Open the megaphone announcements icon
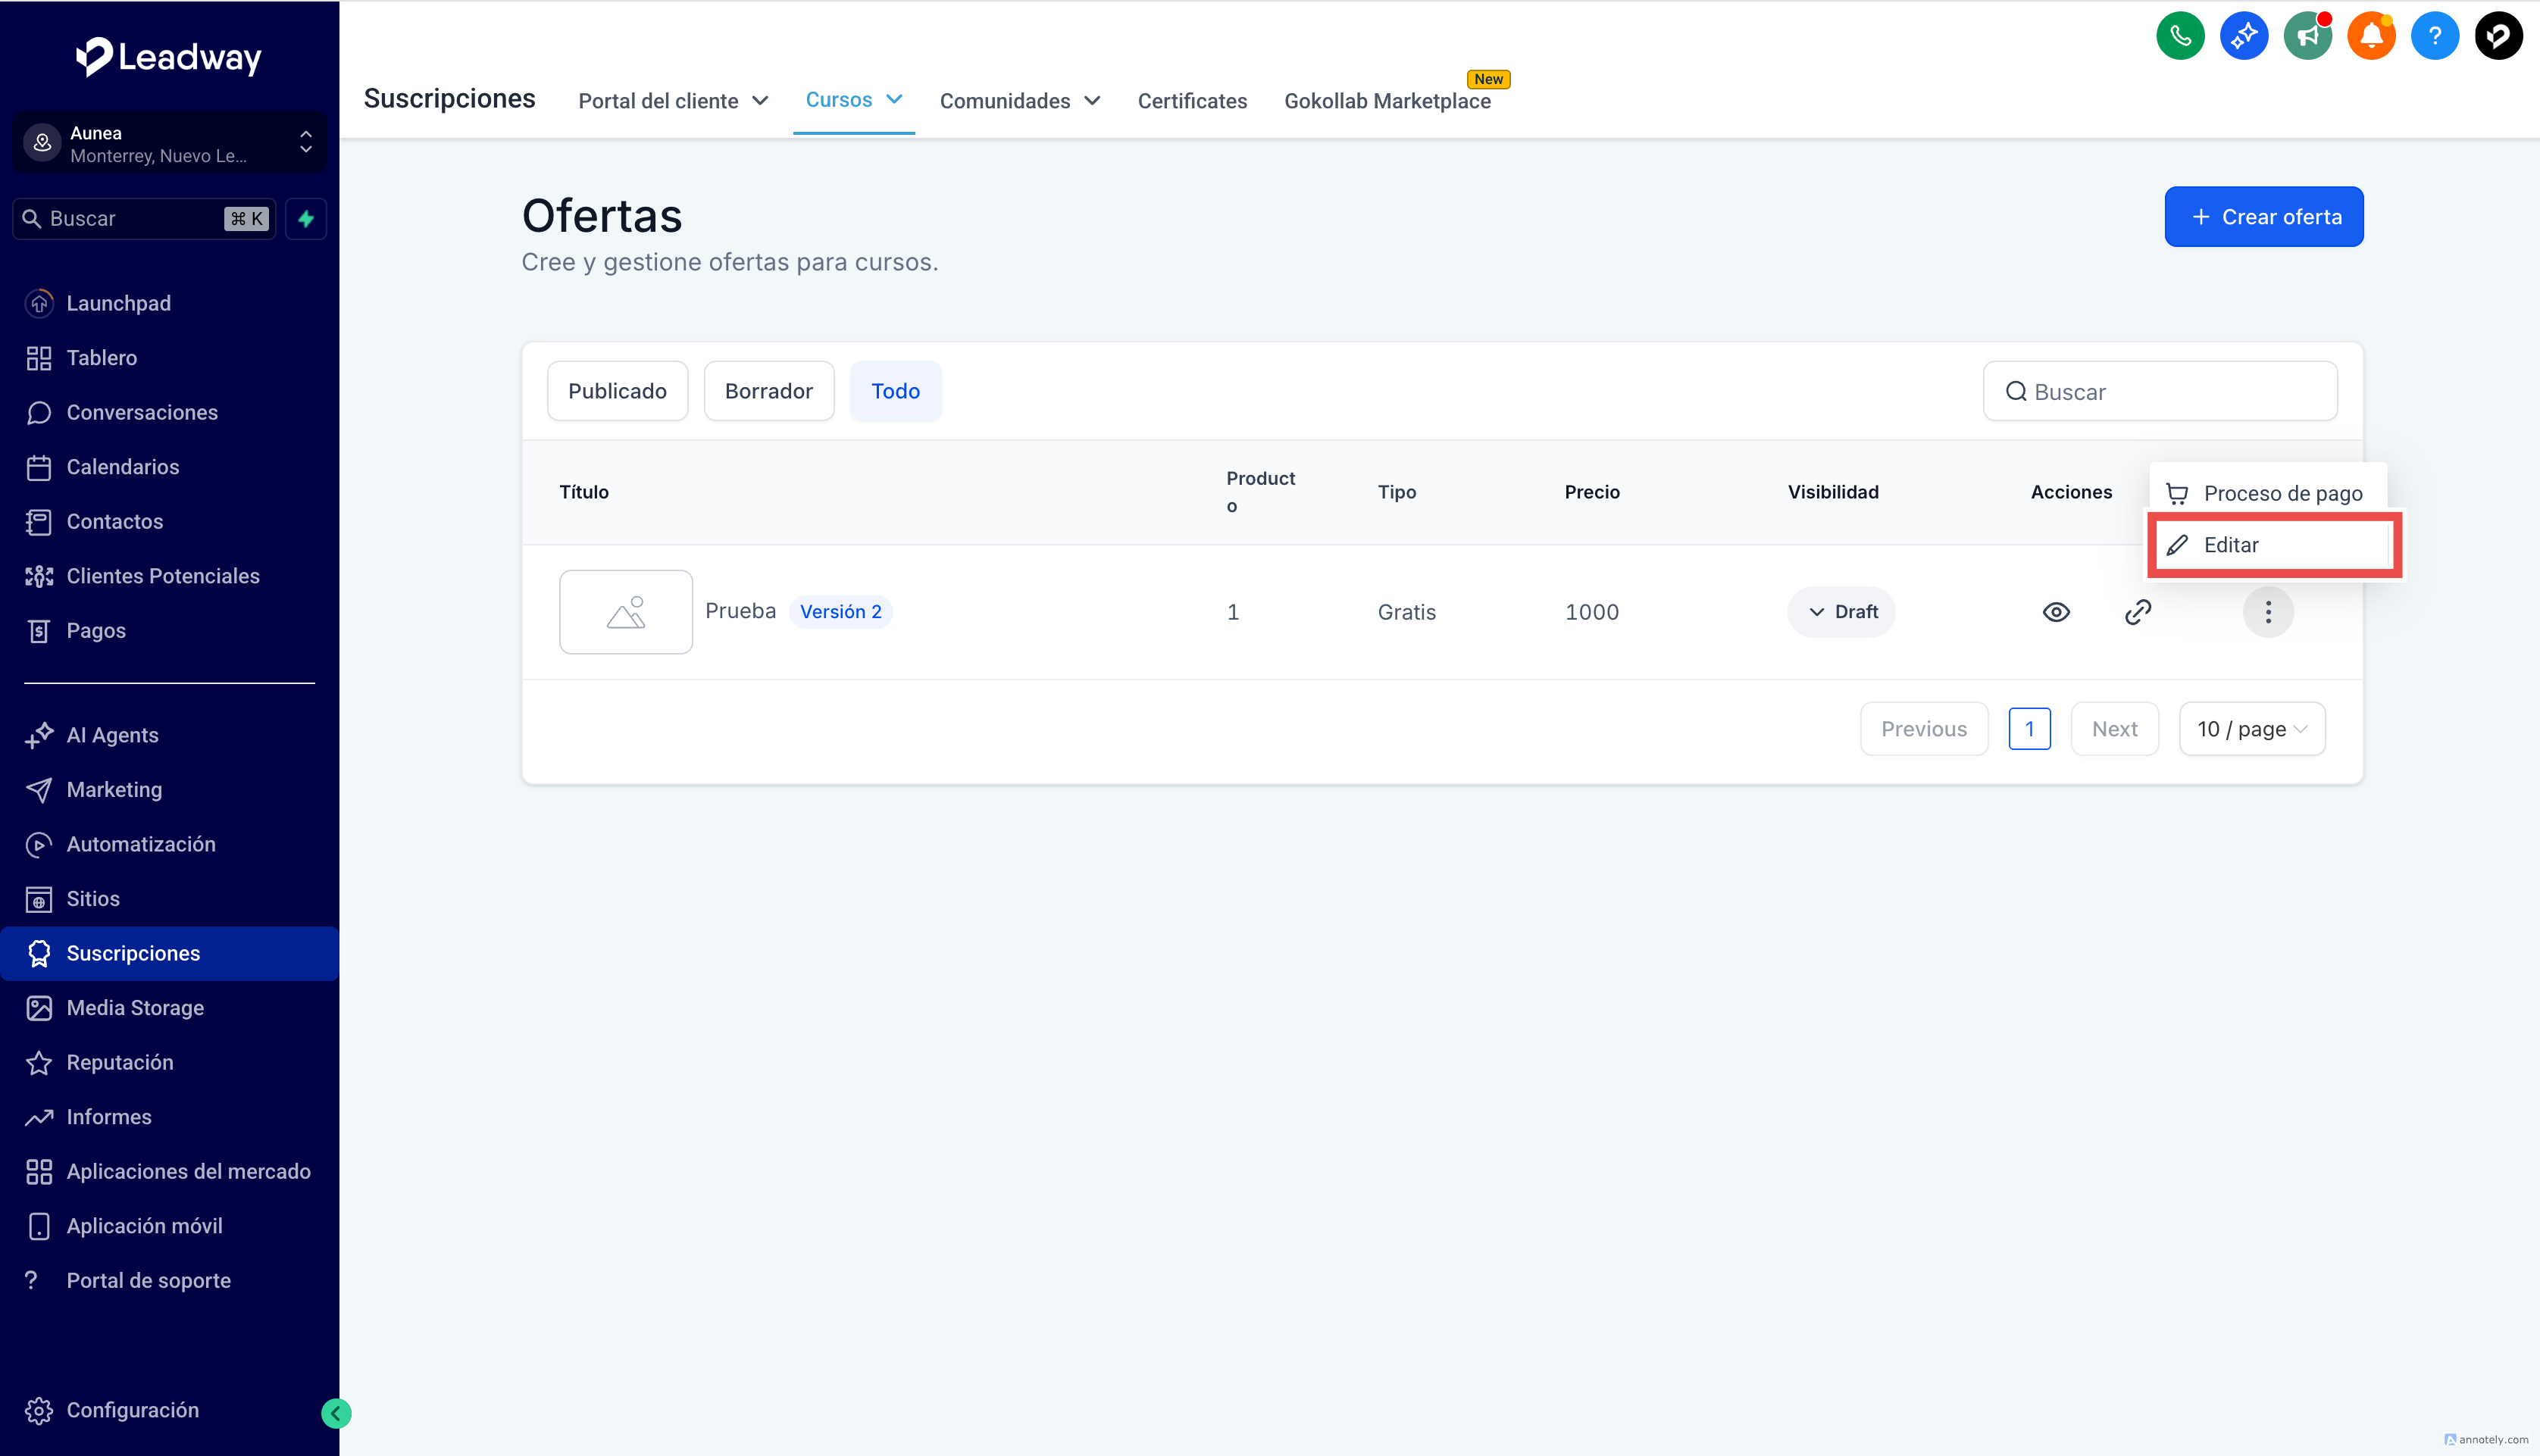 point(2307,36)
